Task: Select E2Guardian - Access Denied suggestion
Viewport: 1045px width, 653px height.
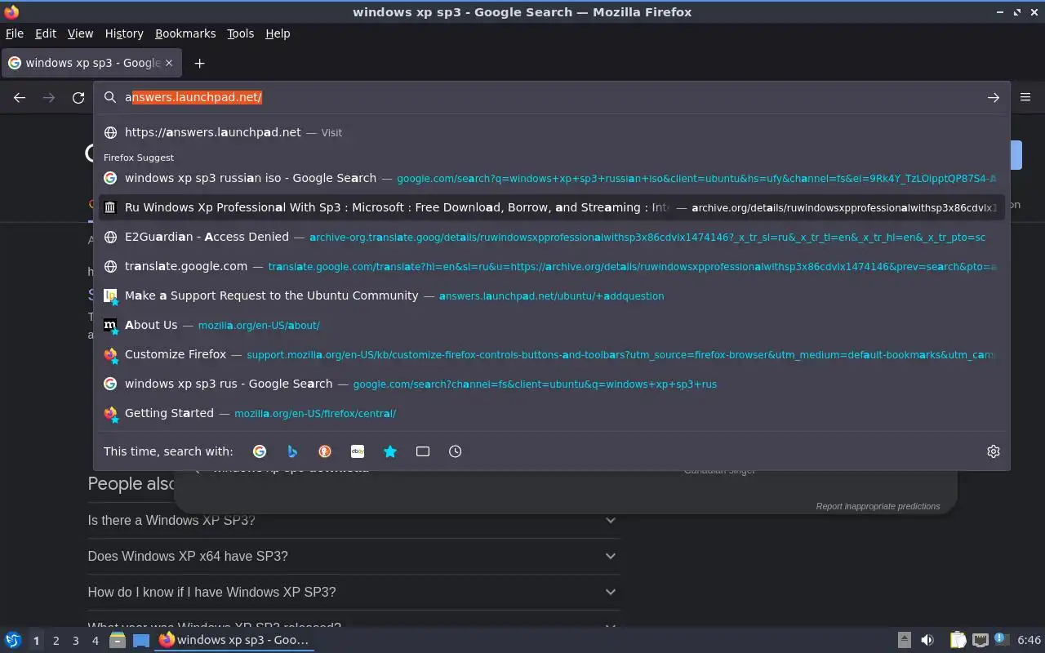Action: [551, 237]
